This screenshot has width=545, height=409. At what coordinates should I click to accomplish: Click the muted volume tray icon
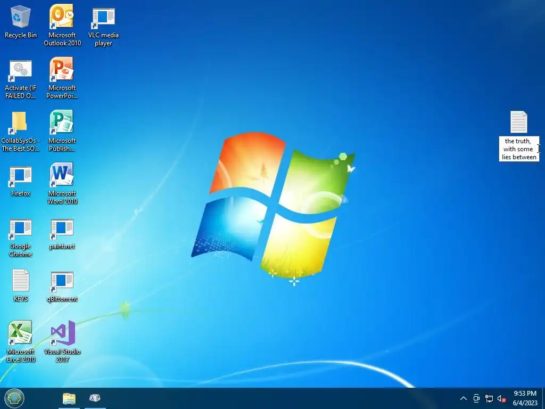(x=501, y=398)
